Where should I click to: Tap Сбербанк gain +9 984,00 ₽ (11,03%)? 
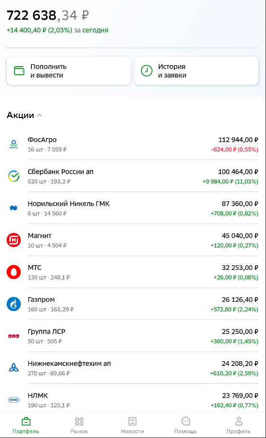coord(230,181)
